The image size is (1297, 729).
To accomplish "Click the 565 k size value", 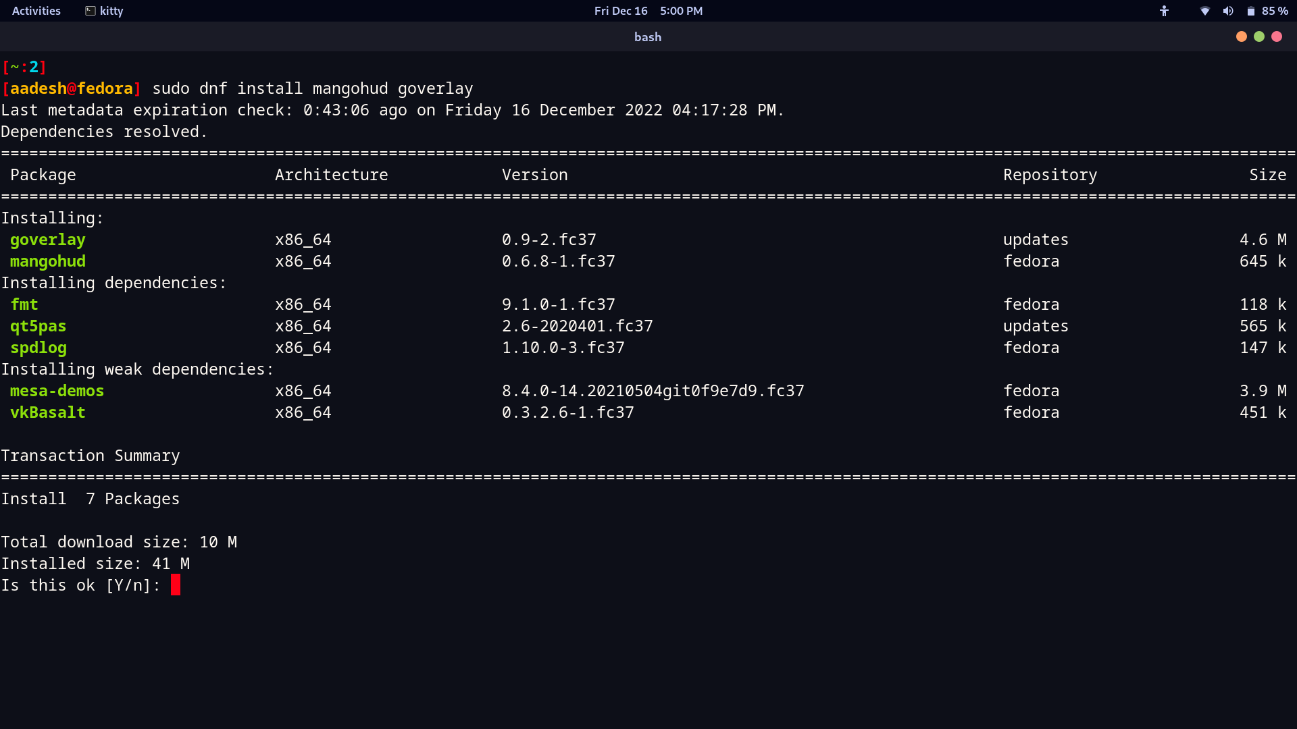I will click(1263, 326).
